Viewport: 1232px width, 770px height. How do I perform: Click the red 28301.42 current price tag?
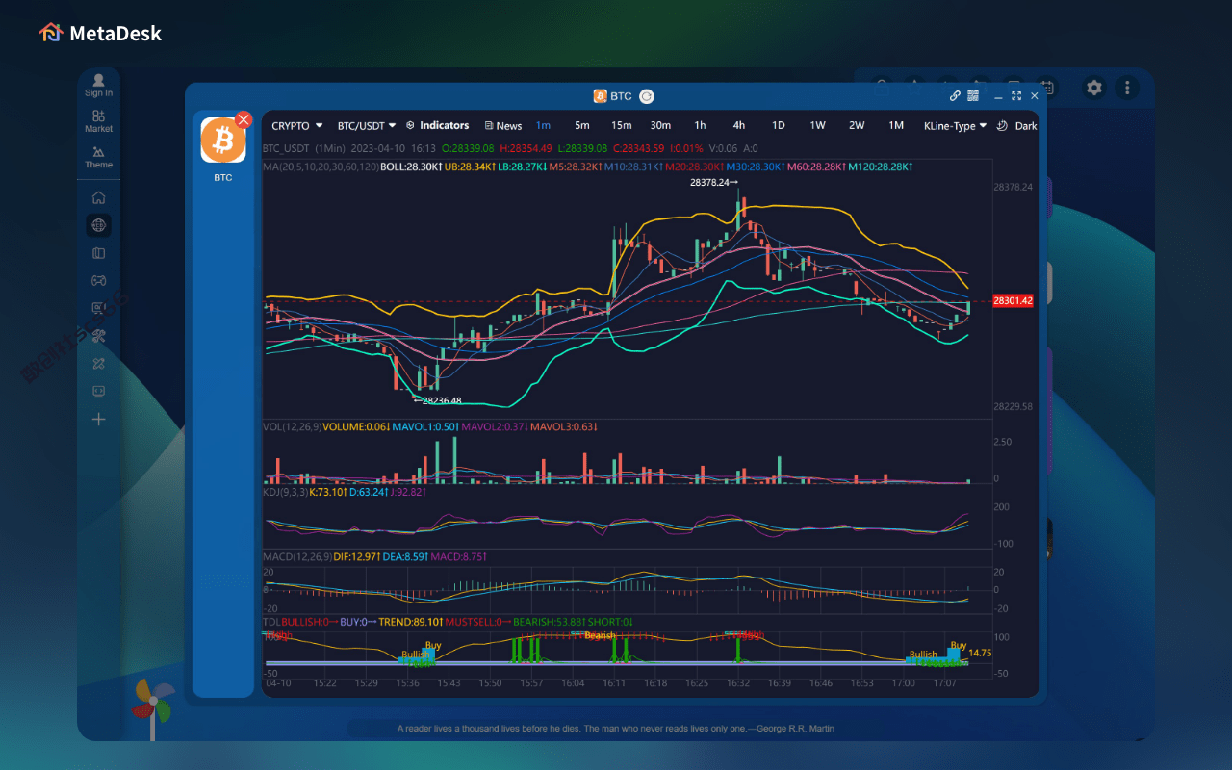click(x=1013, y=301)
